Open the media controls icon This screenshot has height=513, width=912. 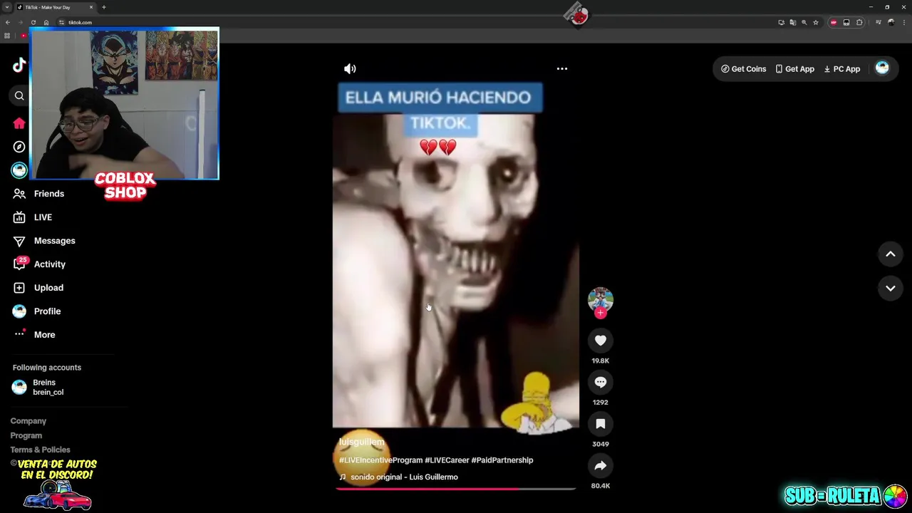click(879, 22)
